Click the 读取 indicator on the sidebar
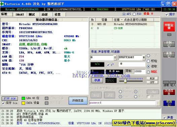The image size is (177, 127). tap(166, 83)
